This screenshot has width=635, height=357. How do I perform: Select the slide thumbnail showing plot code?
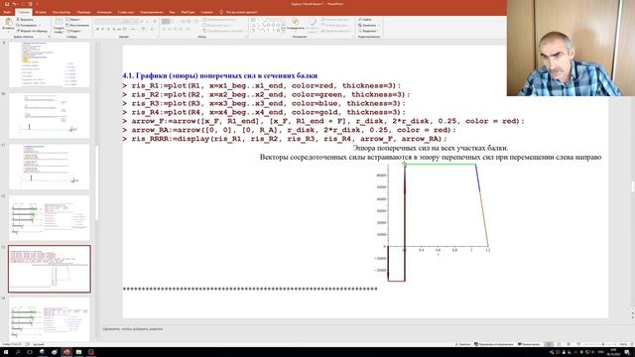pos(50,269)
